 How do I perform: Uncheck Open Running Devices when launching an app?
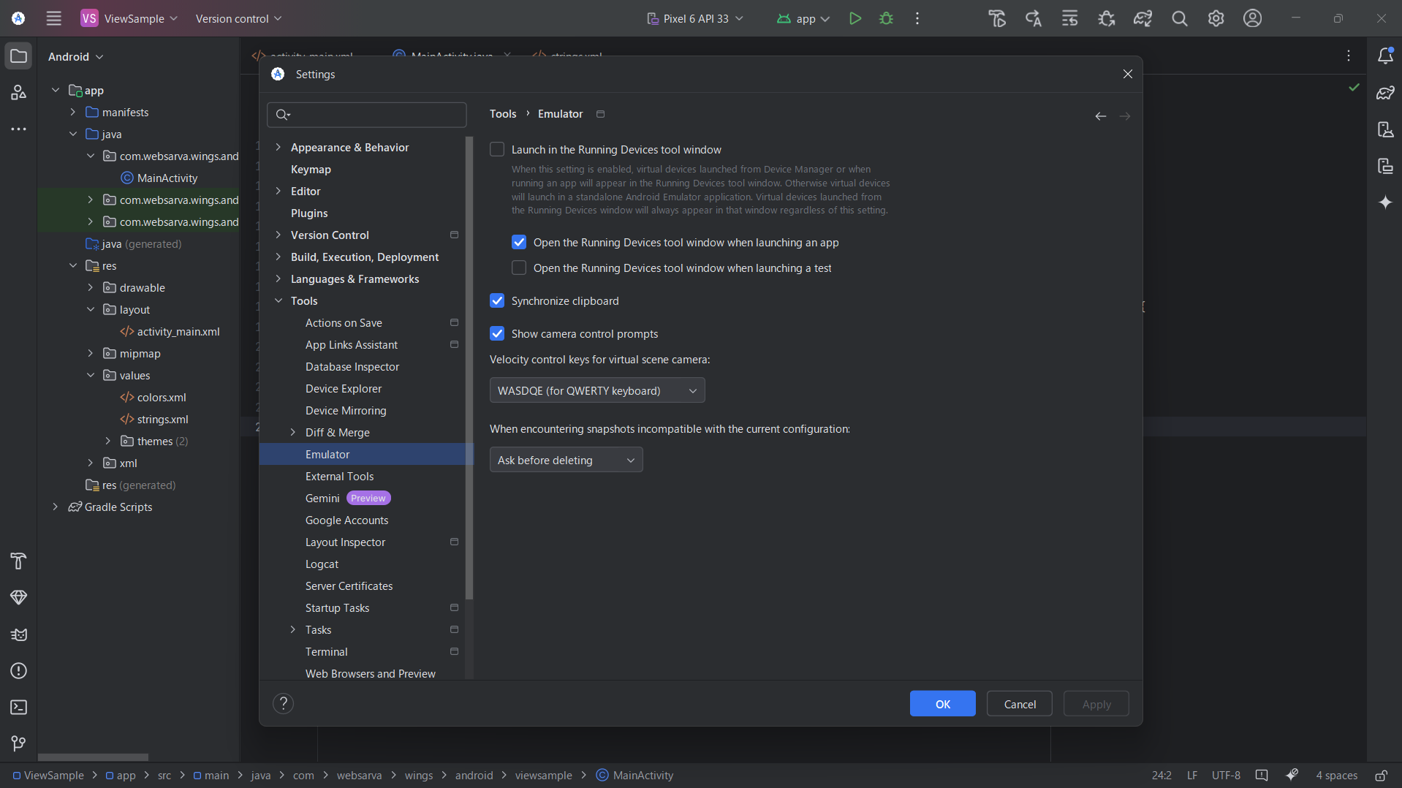519,242
